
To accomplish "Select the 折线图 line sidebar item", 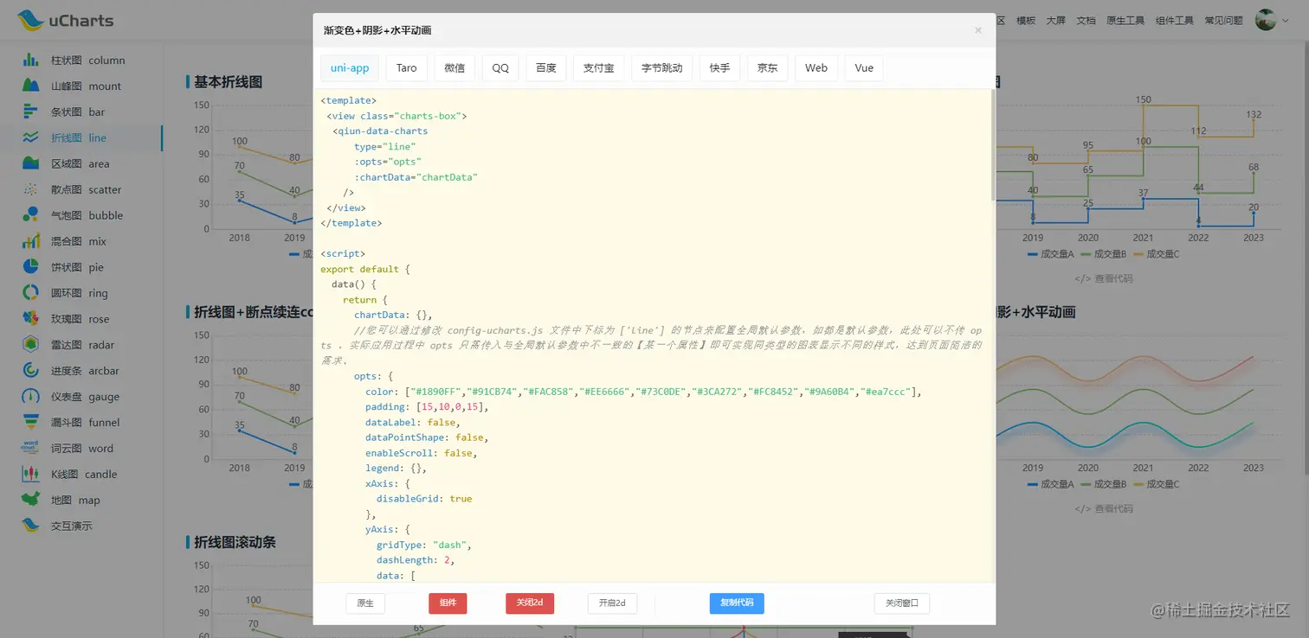I will click(81, 137).
